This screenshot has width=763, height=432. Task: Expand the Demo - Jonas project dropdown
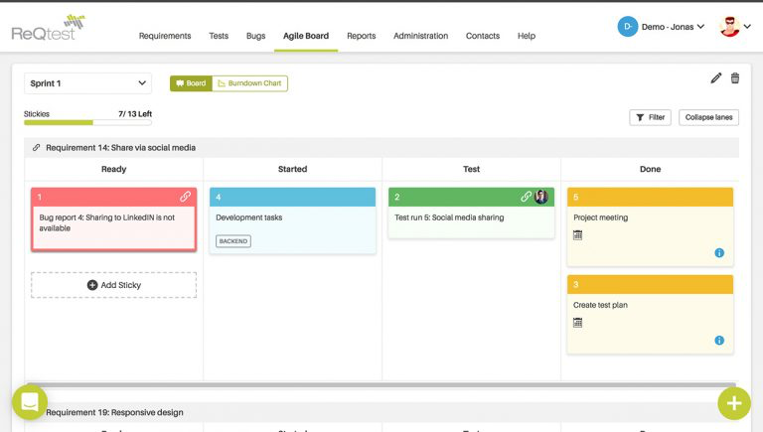click(662, 27)
